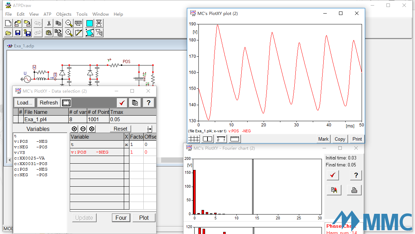Click the cyan polygon select icon

90,33
